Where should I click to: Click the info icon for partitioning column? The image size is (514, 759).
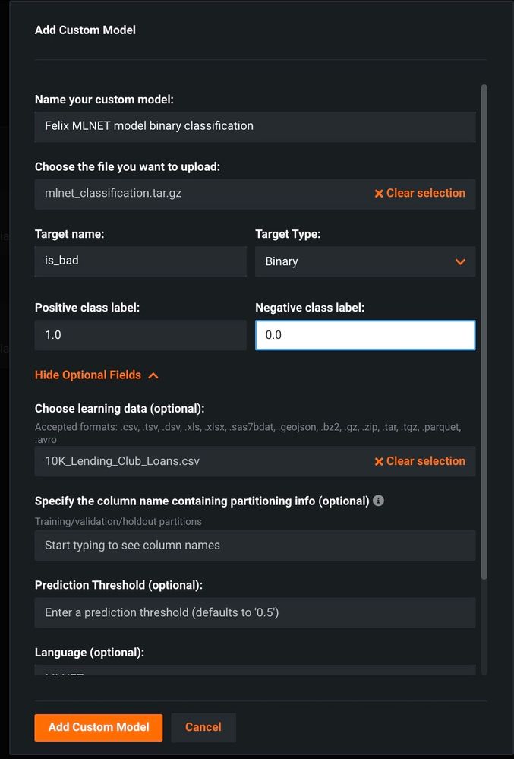pyautogui.click(x=379, y=501)
